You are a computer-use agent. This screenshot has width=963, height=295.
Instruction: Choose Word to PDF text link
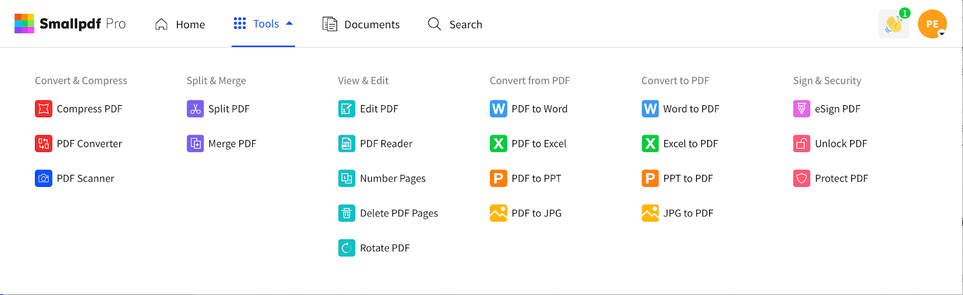pos(692,109)
